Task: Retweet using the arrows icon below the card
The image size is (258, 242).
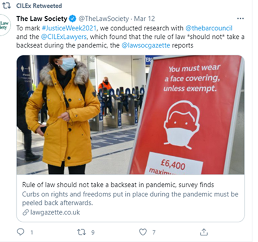Action: point(81,232)
